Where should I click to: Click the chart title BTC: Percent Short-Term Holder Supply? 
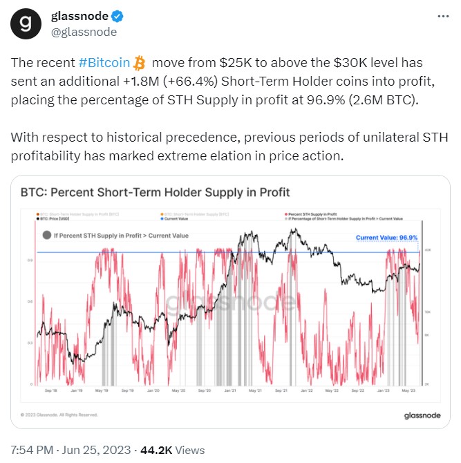155,192
